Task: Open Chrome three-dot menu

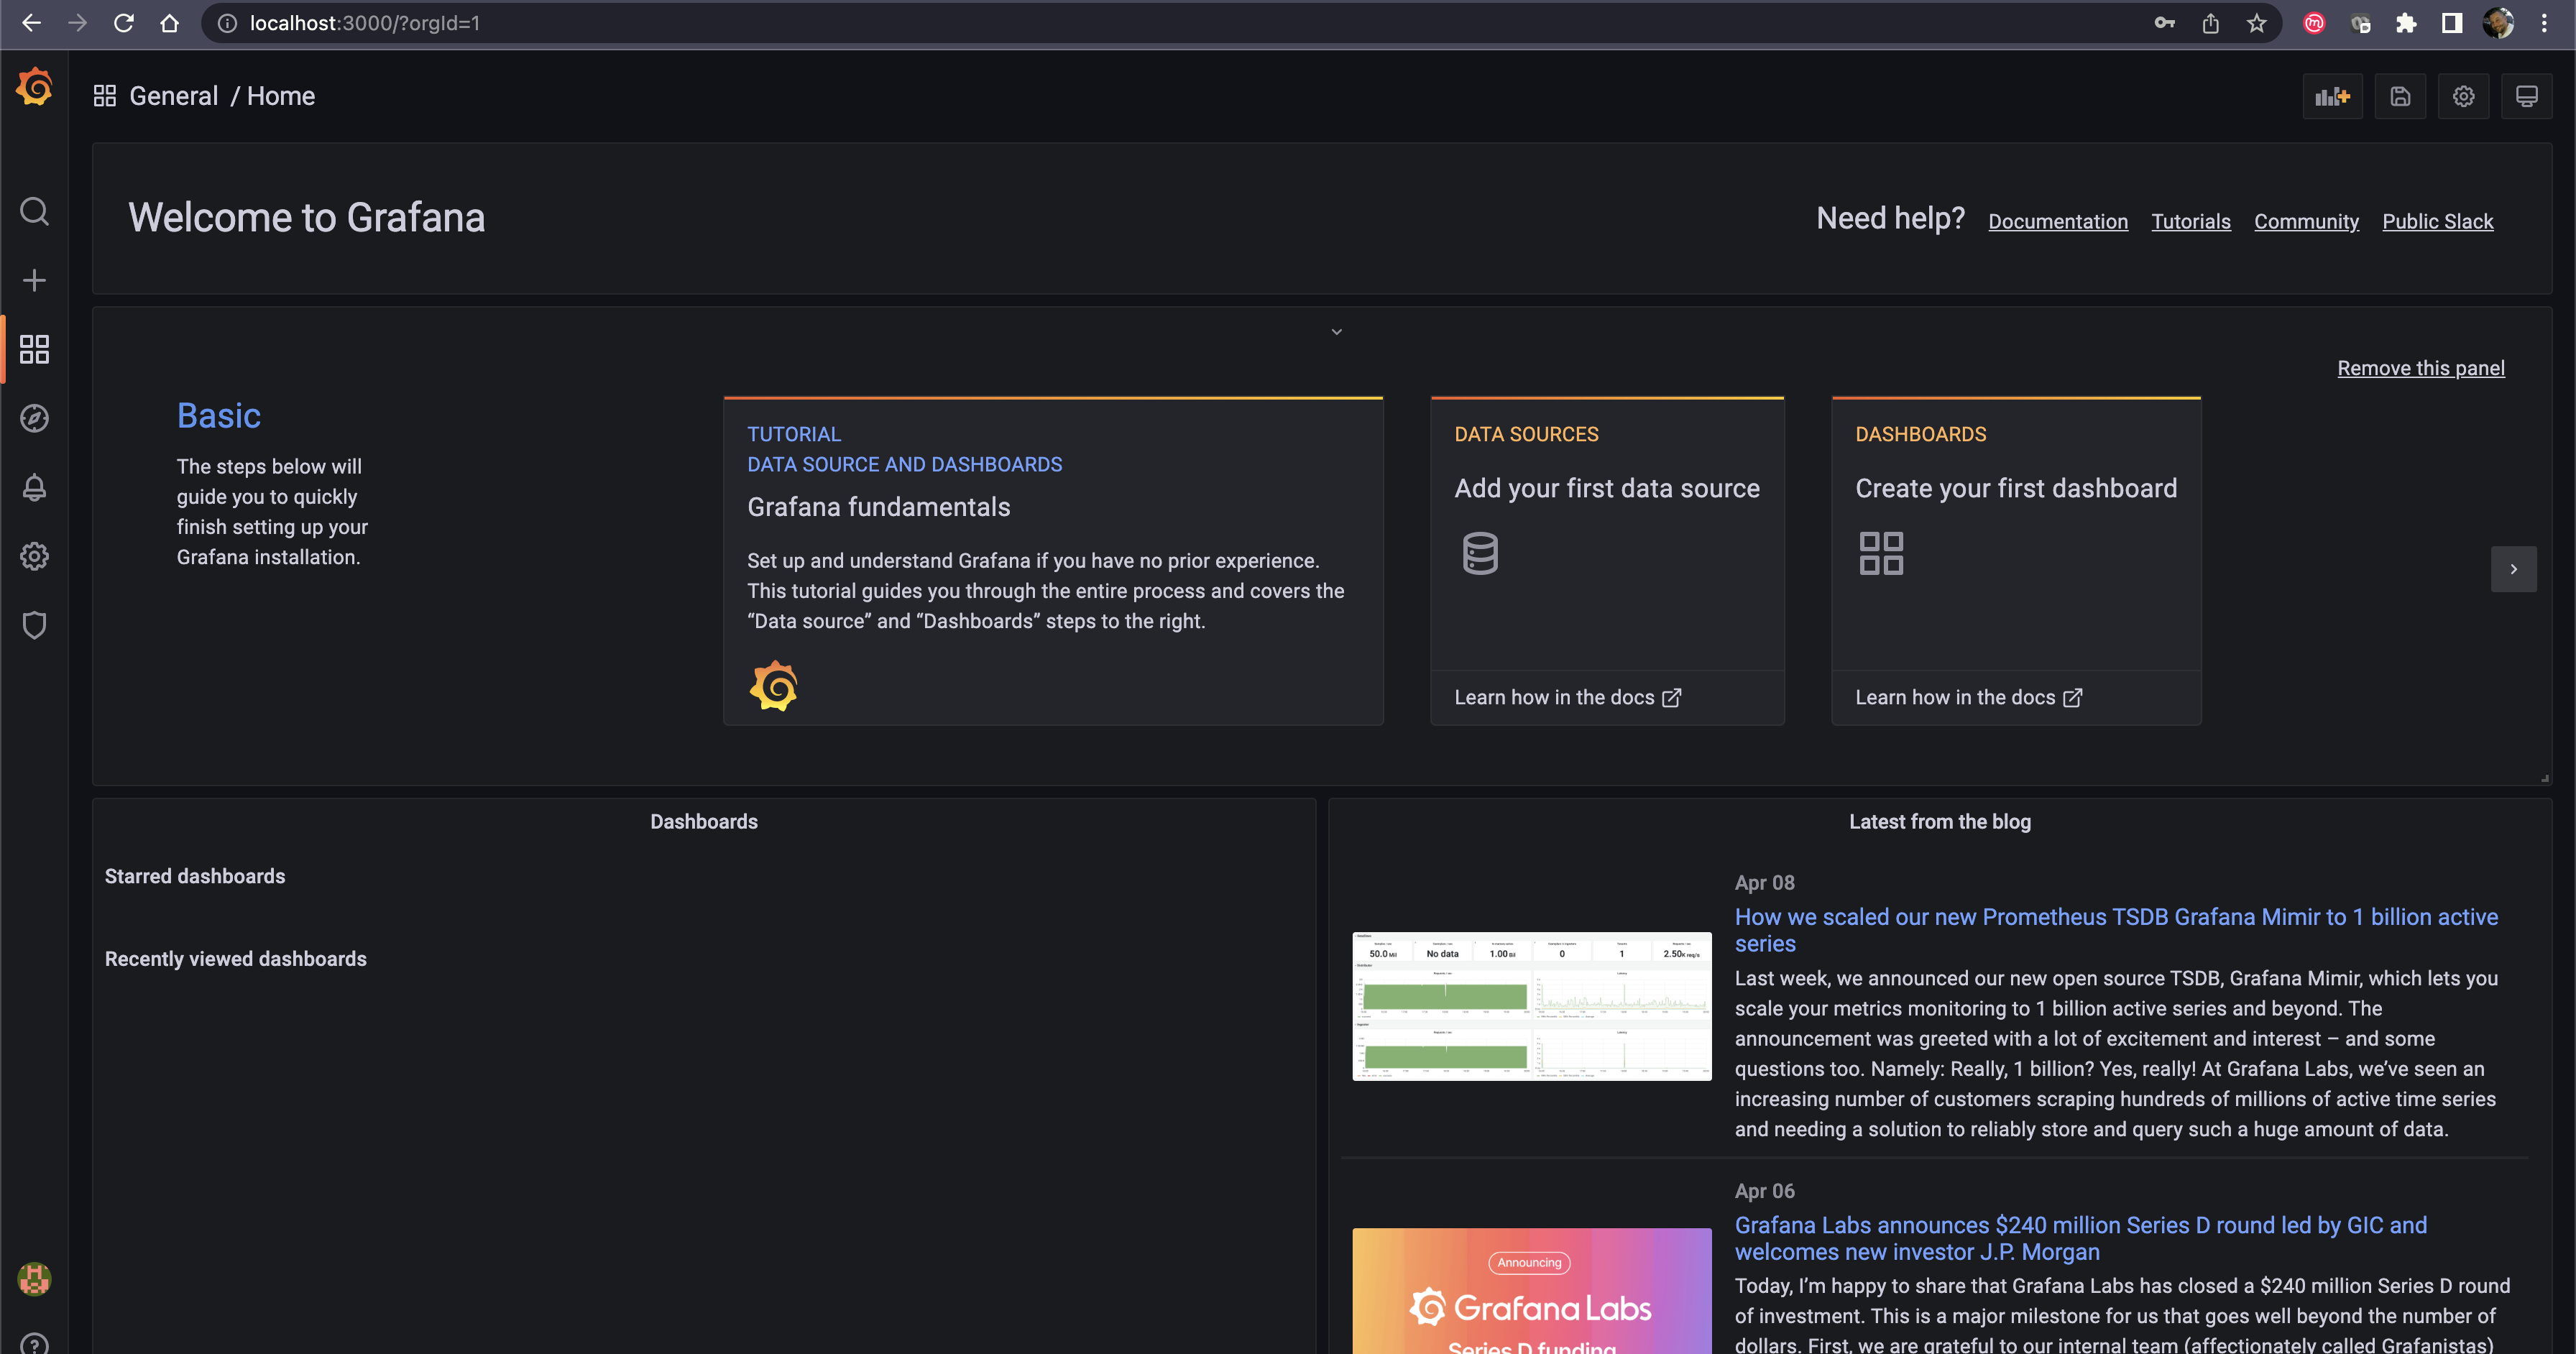Action: point(2544,23)
